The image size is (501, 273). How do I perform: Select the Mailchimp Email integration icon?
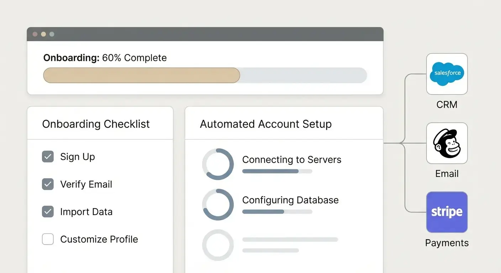pyautogui.click(x=447, y=143)
